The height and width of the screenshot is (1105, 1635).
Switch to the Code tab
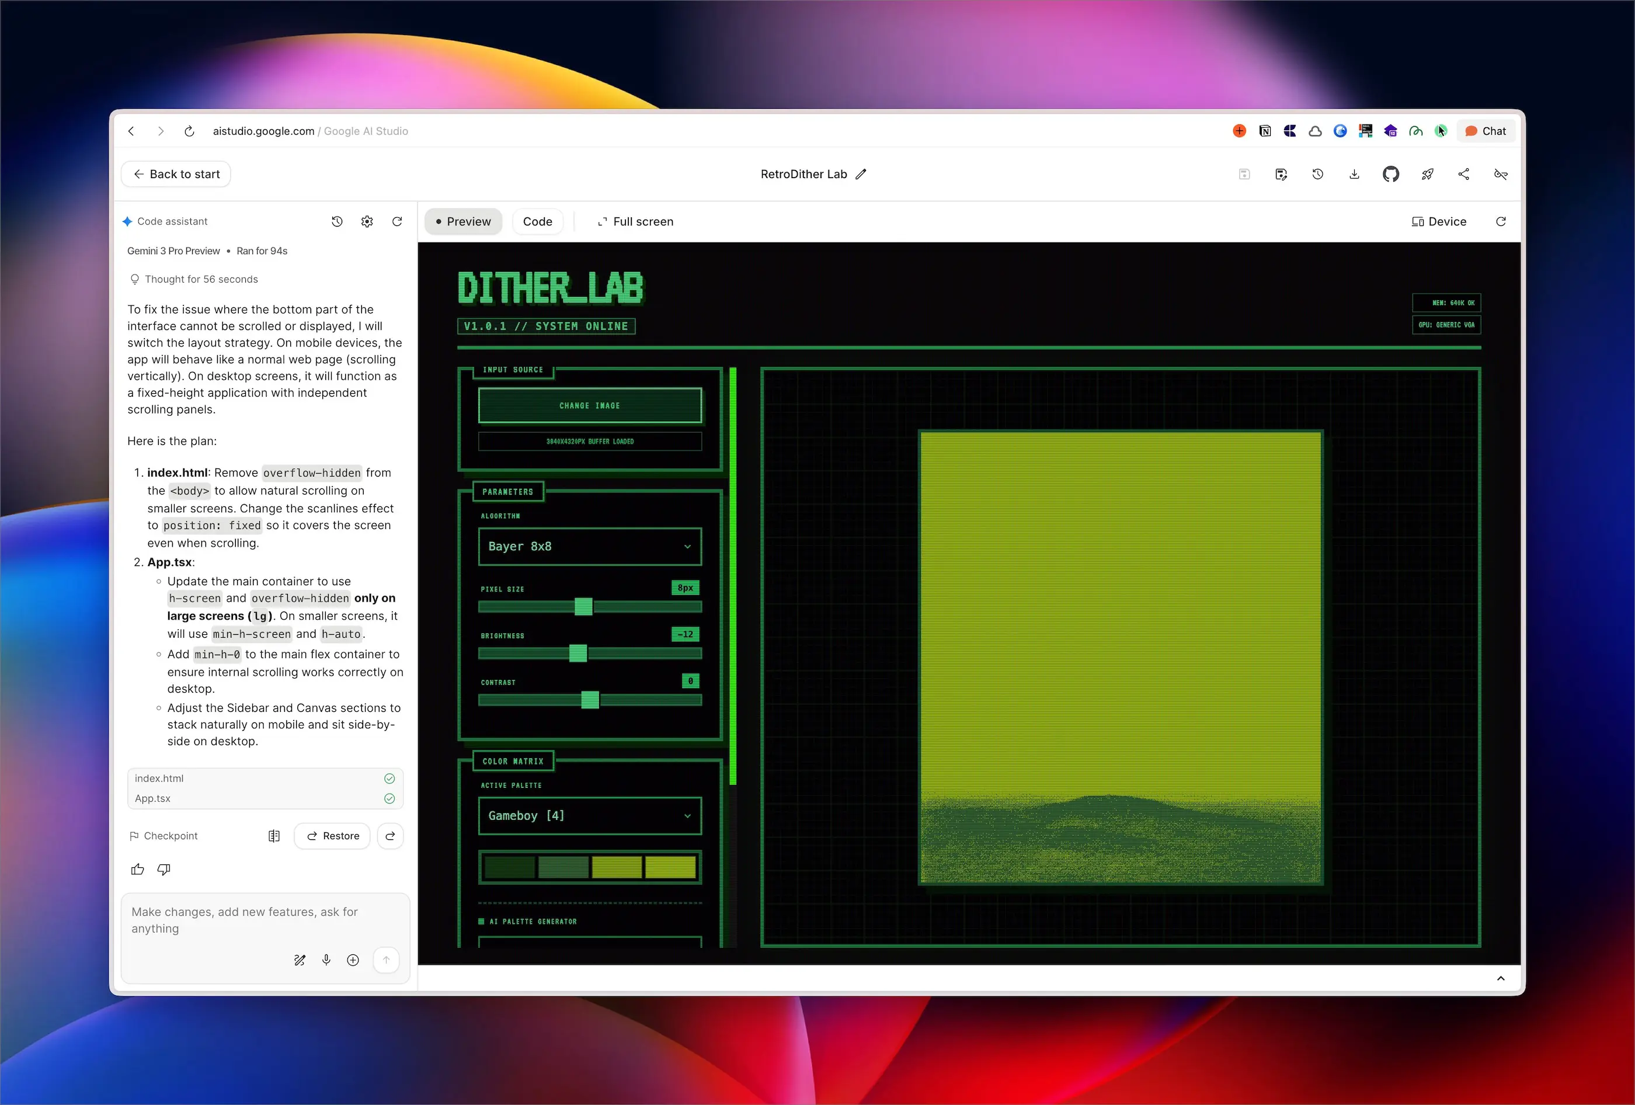pyautogui.click(x=537, y=222)
